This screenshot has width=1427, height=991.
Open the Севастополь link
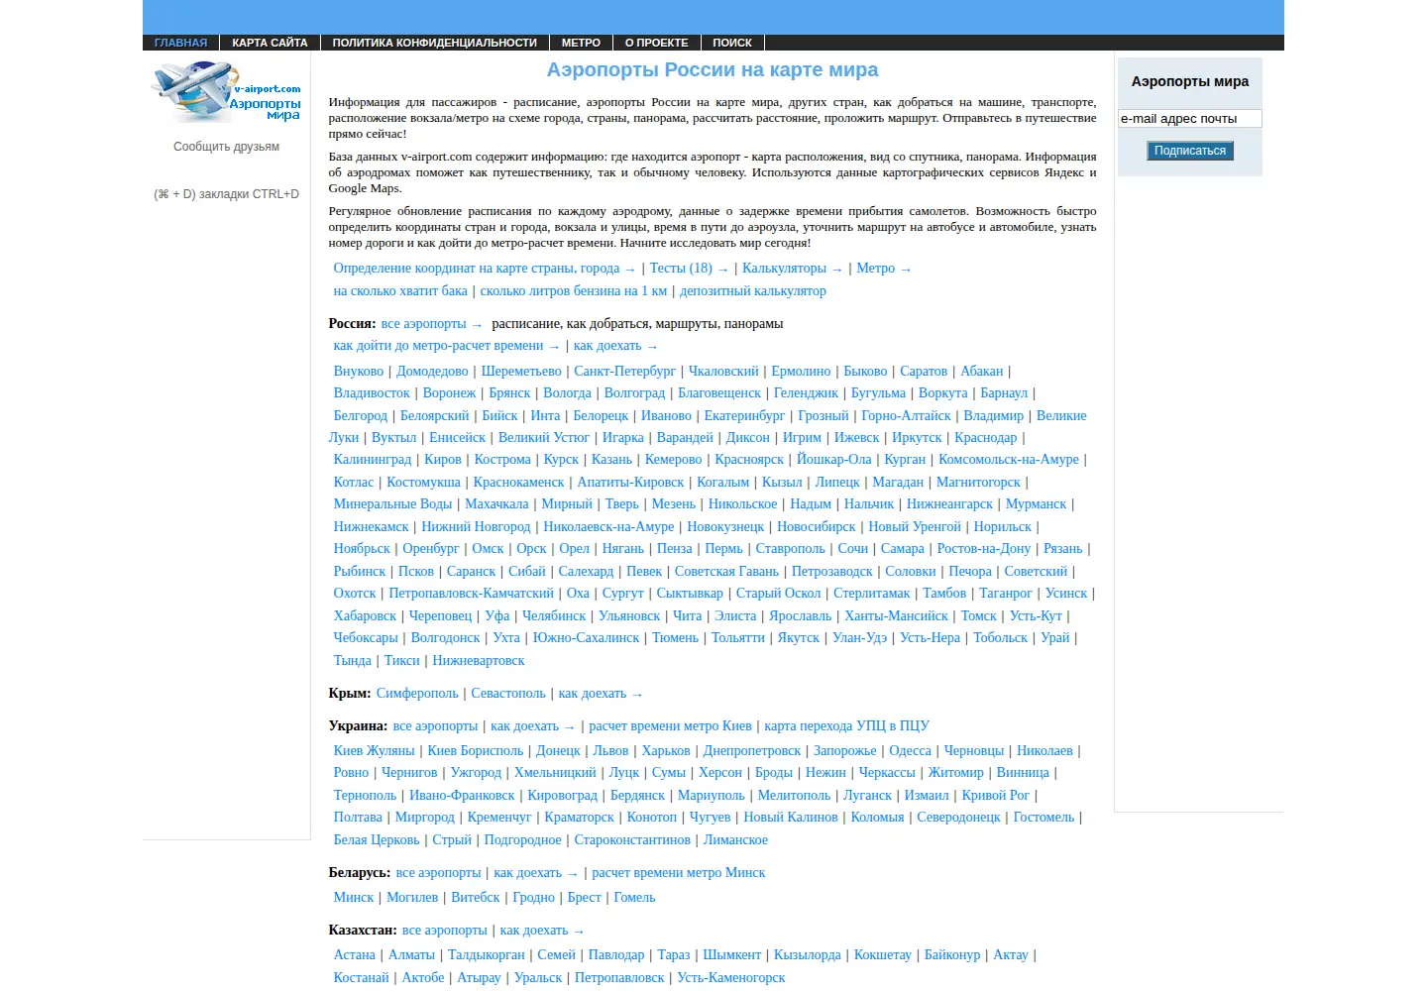point(508,694)
